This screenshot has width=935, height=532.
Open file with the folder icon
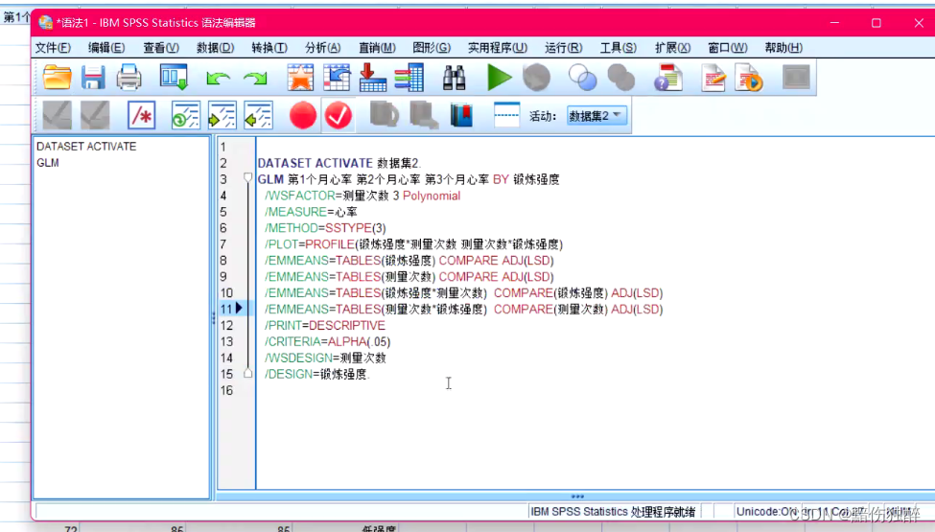pyautogui.click(x=58, y=78)
